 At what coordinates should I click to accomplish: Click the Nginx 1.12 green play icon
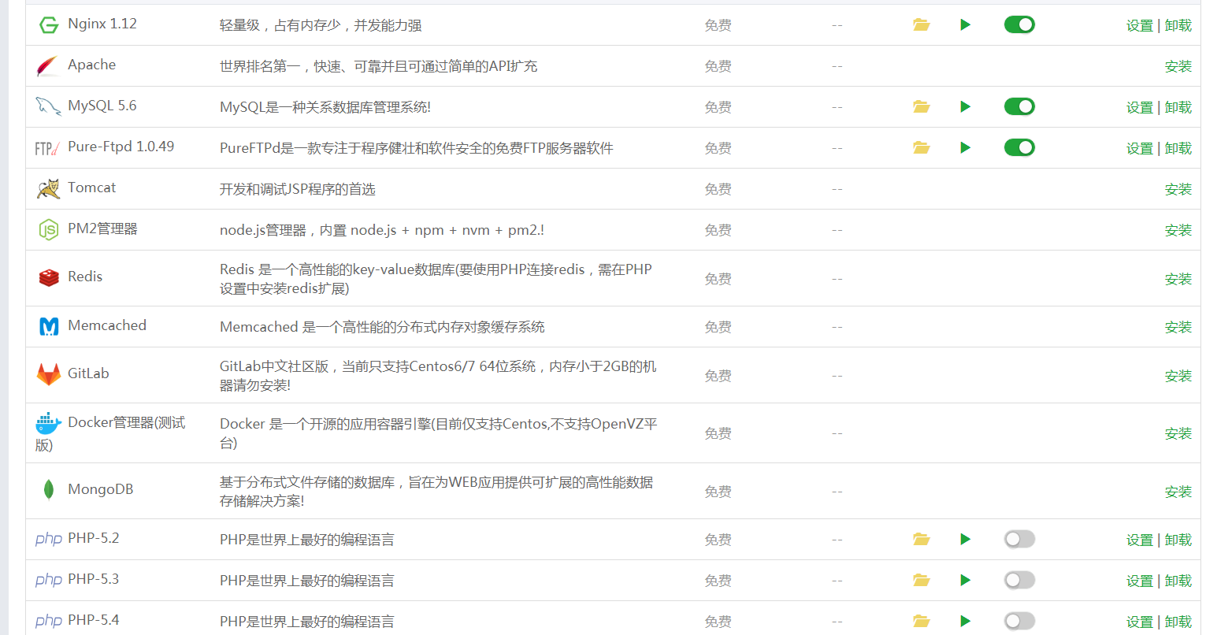966,25
